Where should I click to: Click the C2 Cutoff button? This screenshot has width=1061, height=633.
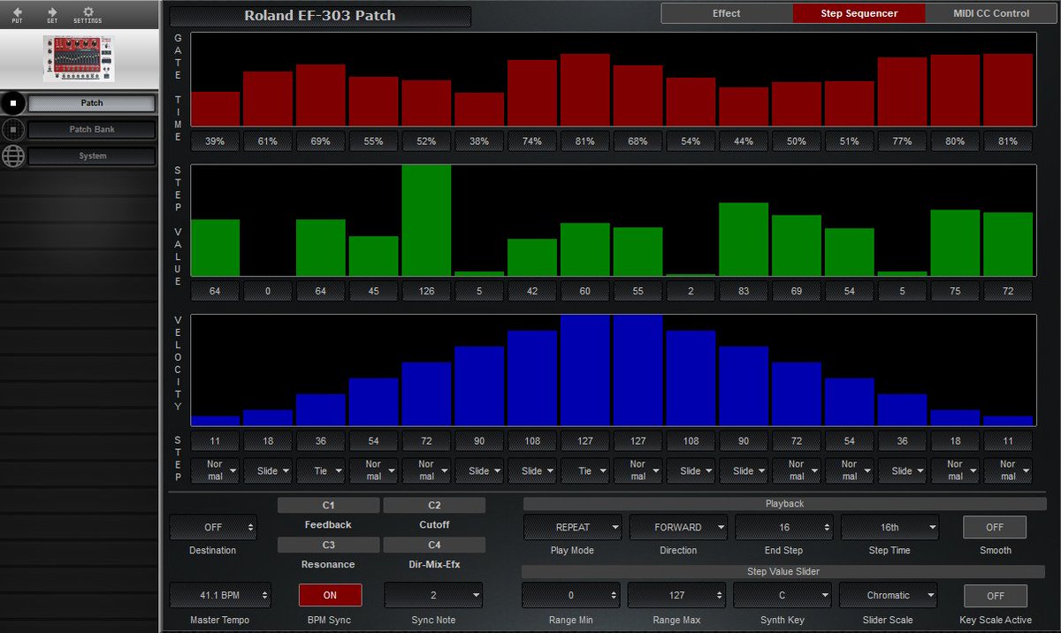[x=434, y=506]
